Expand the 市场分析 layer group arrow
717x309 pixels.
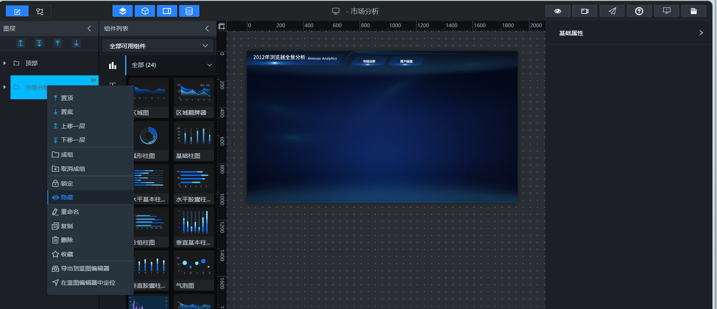pos(5,87)
